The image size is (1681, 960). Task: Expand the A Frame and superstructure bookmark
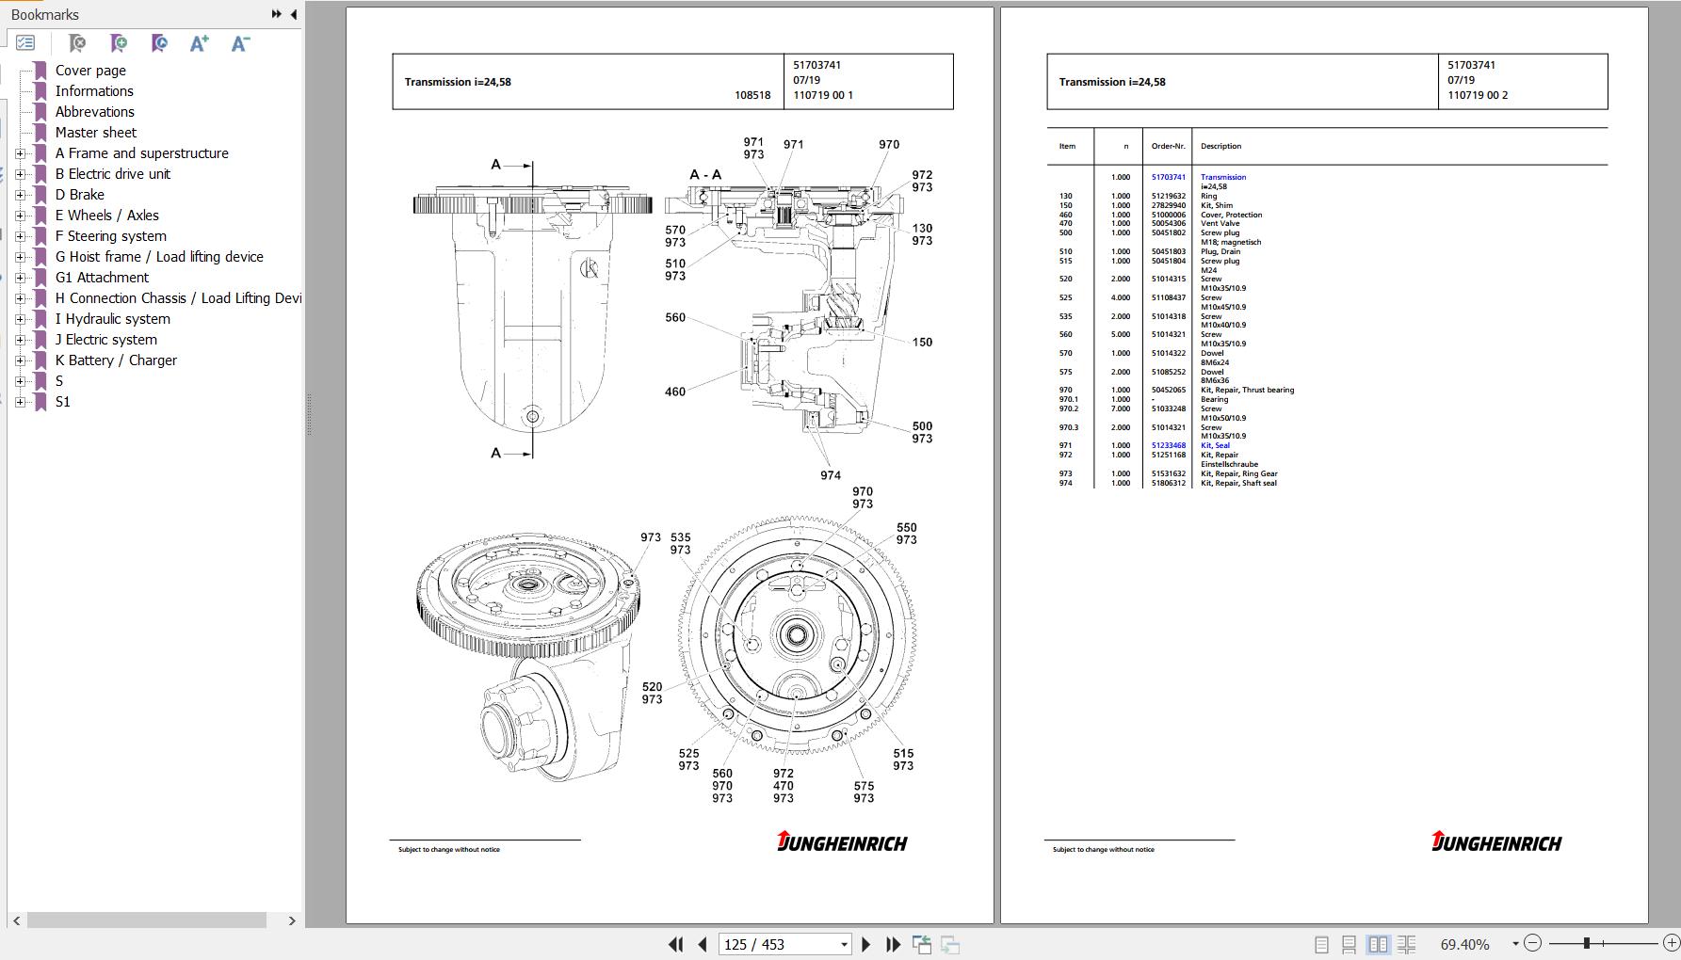[x=20, y=153]
